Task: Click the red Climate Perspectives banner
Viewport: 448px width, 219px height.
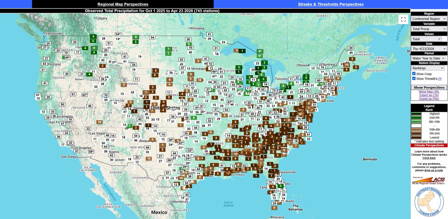Action: [x=429, y=146]
